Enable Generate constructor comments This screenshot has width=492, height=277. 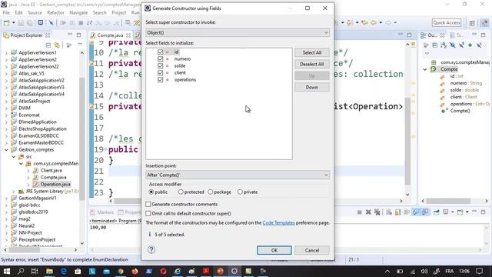[x=148, y=204]
